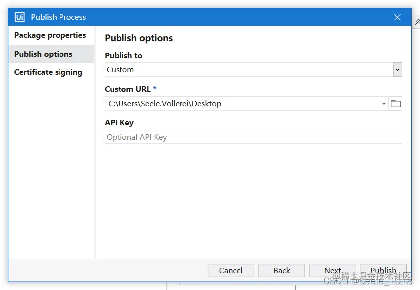
Task: Browse for folder with the folder icon
Action: click(x=395, y=104)
